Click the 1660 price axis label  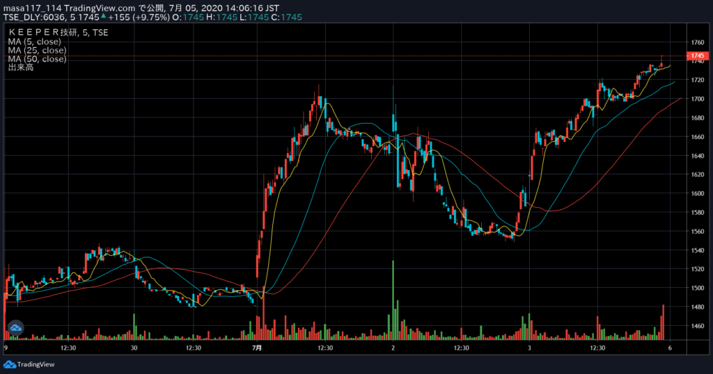[698, 137]
